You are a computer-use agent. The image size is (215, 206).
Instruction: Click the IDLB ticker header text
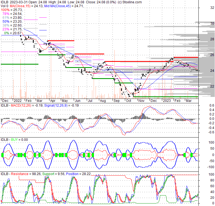coord(4,2)
